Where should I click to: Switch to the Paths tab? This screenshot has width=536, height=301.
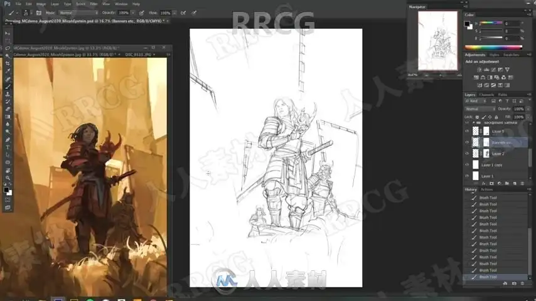(x=503, y=95)
